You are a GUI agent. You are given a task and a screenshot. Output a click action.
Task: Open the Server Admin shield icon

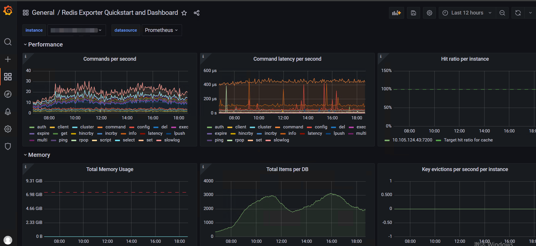pyautogui.click(x=8, y=146)
